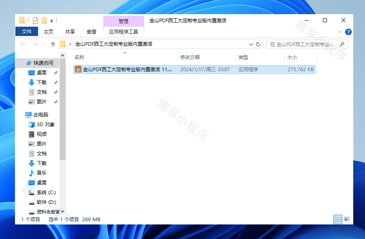
Task: Click the folder icon in the title bar
Action: click(x=22, y=21)
